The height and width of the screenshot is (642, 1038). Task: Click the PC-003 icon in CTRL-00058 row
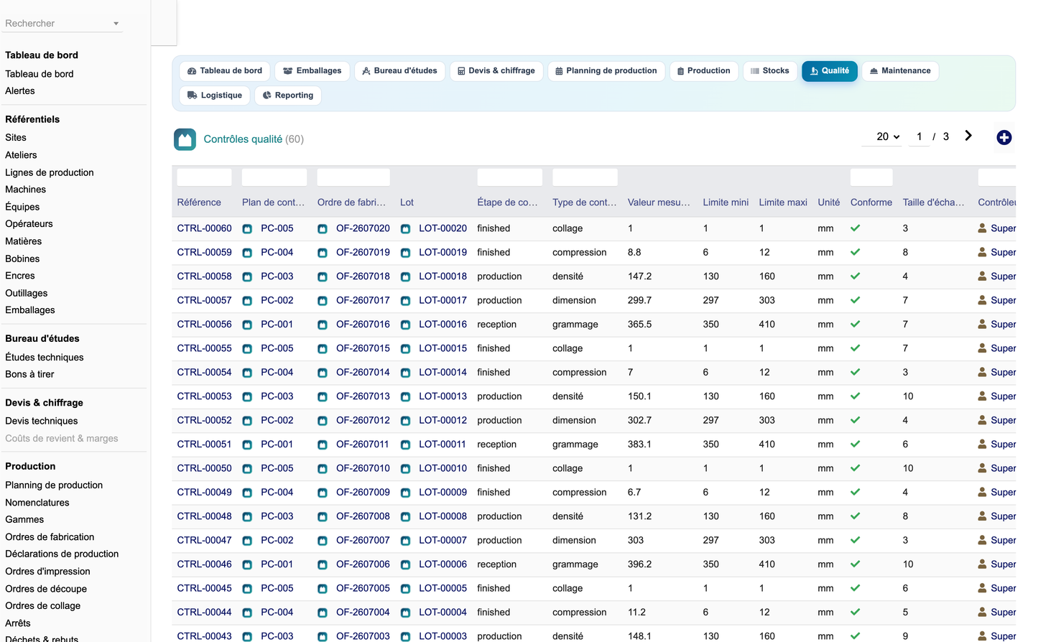[247, 276]
